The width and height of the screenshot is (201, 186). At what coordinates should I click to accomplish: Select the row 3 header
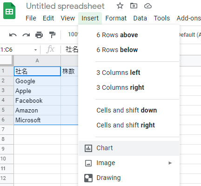point(7,91)
